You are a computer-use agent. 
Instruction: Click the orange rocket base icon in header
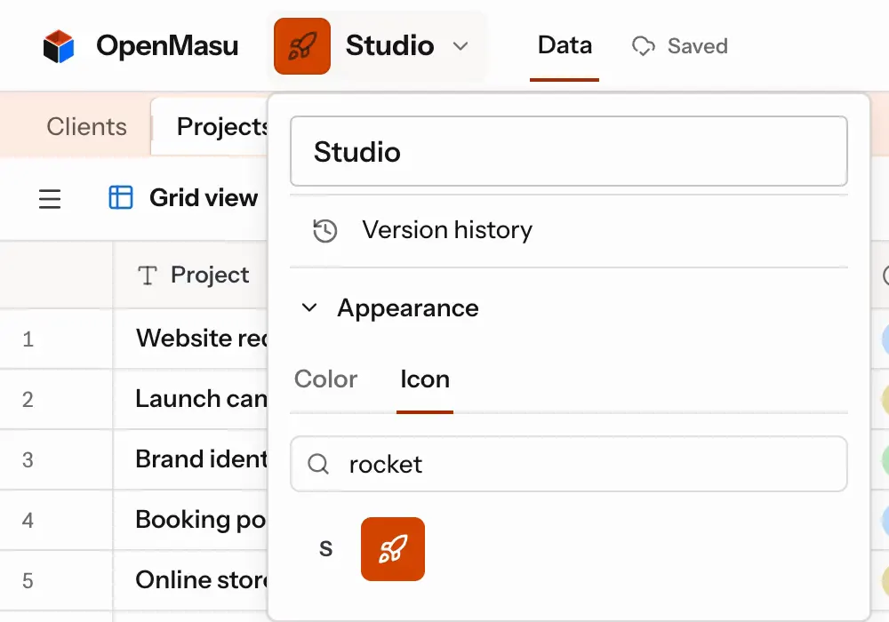coord(302,46)
